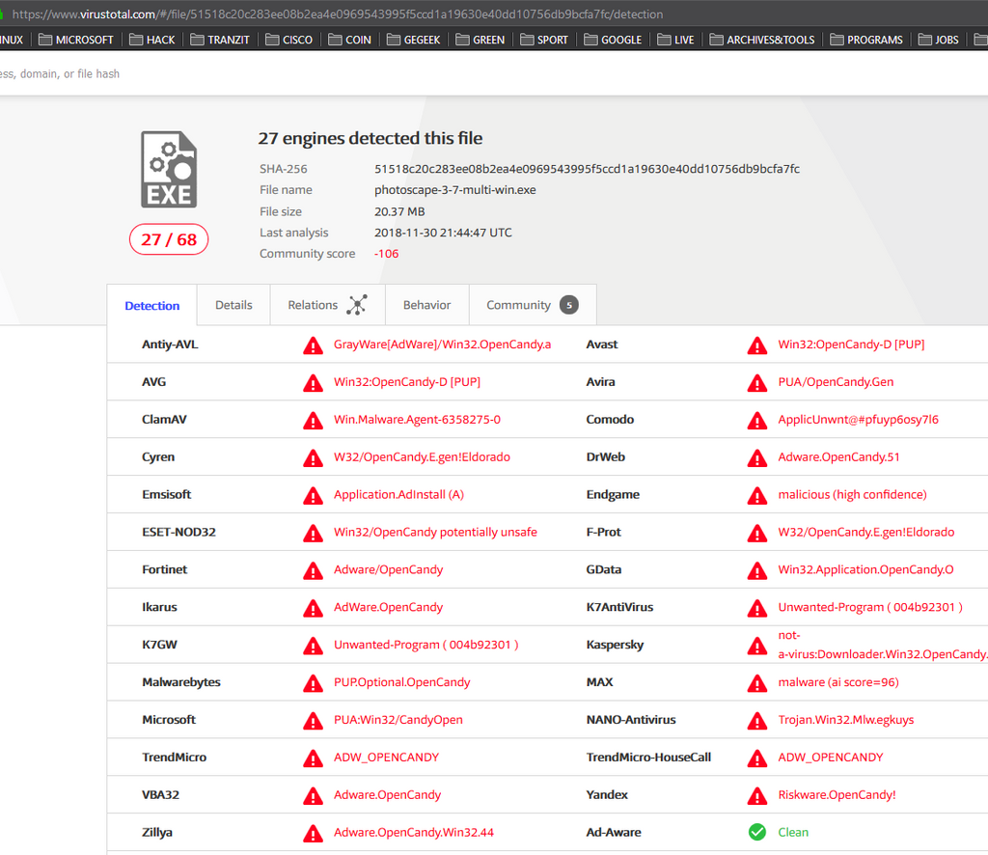
Task: Click the browser address bar URL
Action: click(x=338, y=14)
